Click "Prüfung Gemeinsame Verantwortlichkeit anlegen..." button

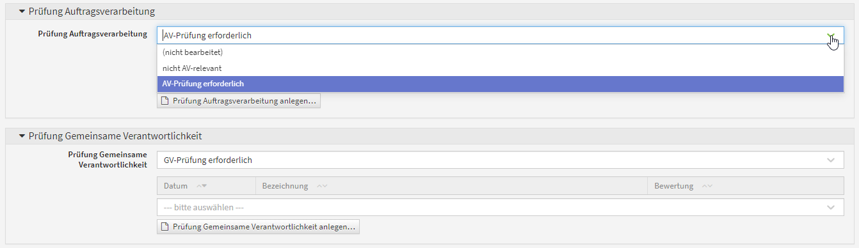pos(259,226)
